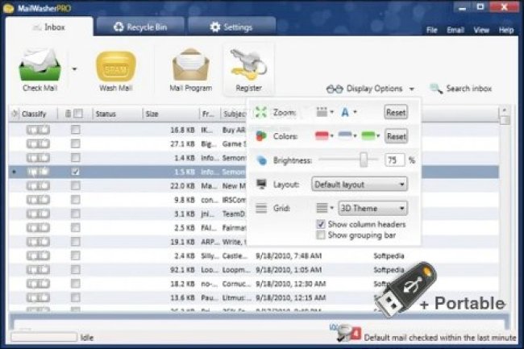
Task: Click the MailWasher Pro title bar logo
Action: pos(8,8)
